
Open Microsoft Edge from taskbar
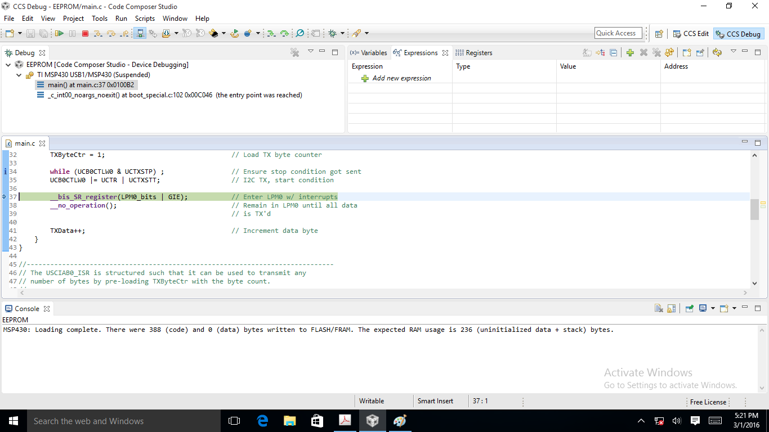click(x=262, y=421)
